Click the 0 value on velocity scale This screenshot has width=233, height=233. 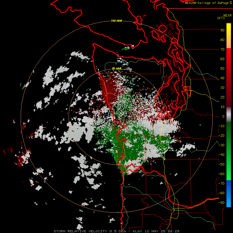pos(223,116)
